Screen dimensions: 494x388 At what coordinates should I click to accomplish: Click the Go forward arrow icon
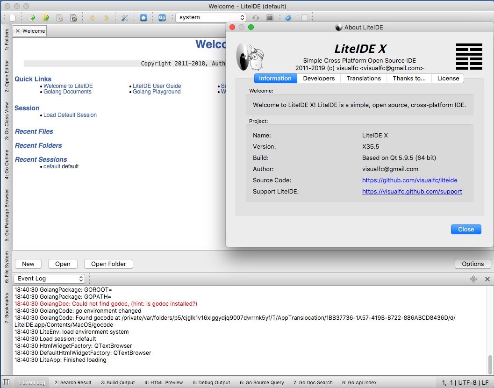106,18
